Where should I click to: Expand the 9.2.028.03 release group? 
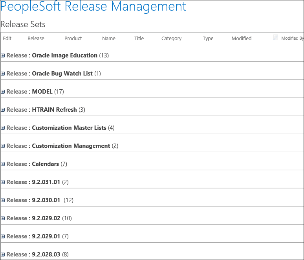pyautogui.click(x=3, y=254)
